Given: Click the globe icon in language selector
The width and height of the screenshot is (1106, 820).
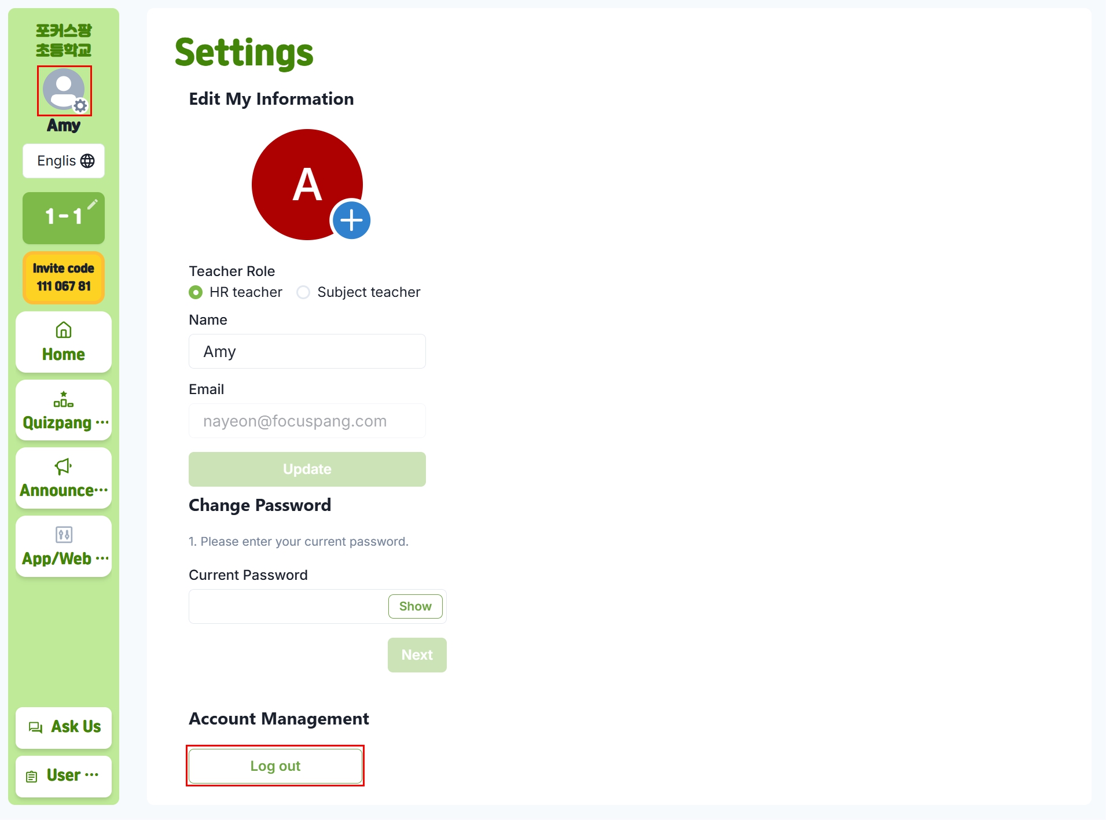Looking at the screenshot, I should (87, 161).
